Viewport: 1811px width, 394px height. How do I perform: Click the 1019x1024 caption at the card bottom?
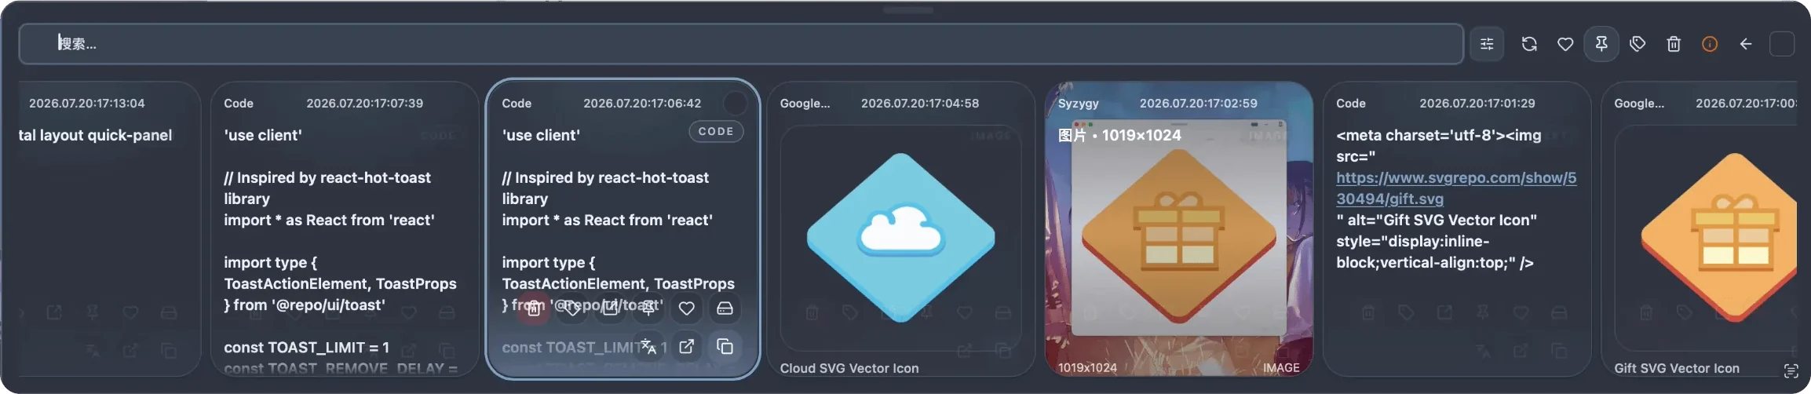point(1087,367)
